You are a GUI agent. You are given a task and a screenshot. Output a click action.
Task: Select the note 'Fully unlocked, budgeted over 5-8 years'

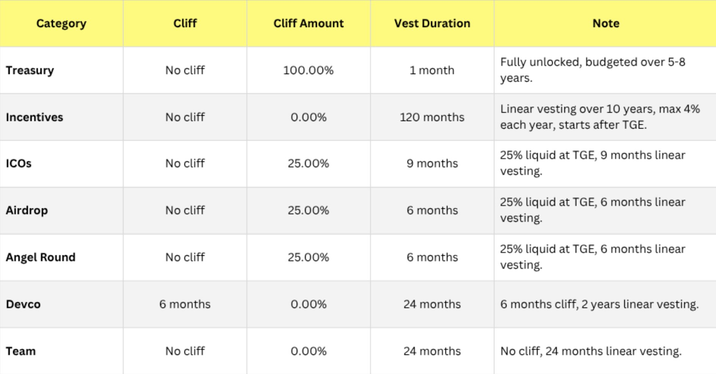[592, 70]
